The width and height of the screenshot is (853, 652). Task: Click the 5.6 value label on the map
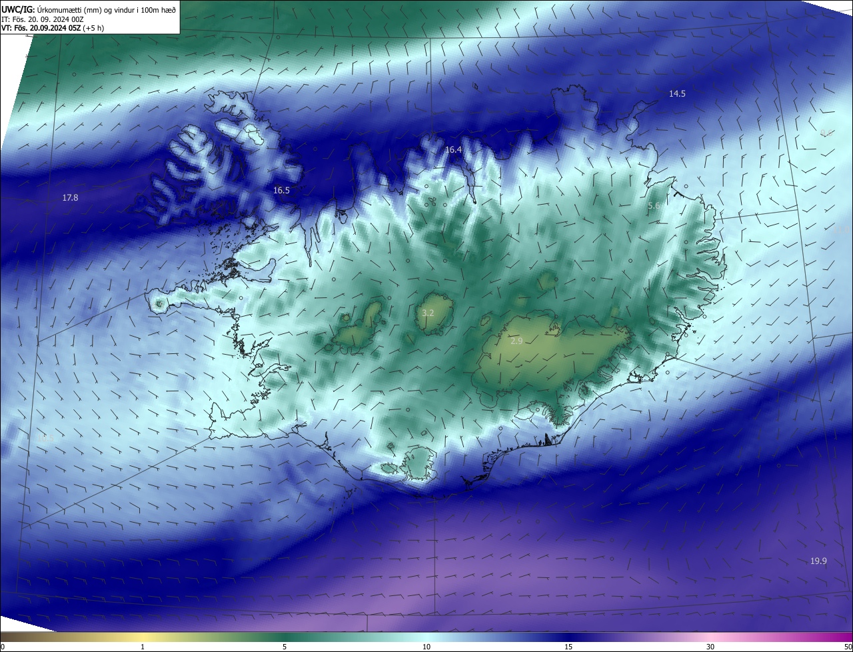654,206
